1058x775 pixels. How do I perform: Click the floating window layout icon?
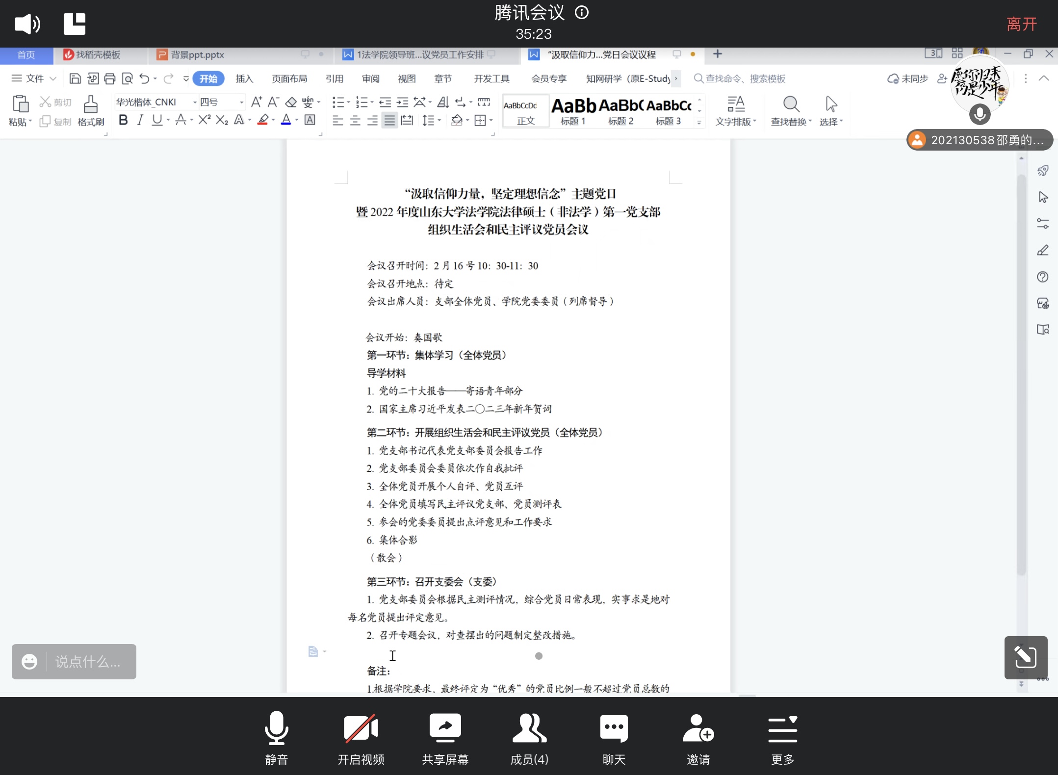75,24
